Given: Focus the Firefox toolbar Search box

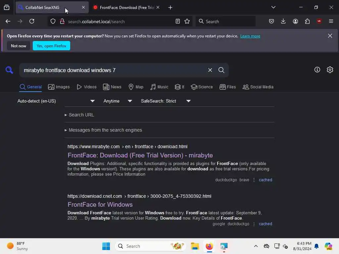Looking at the screenshot, I should click(x=225, y=21).
